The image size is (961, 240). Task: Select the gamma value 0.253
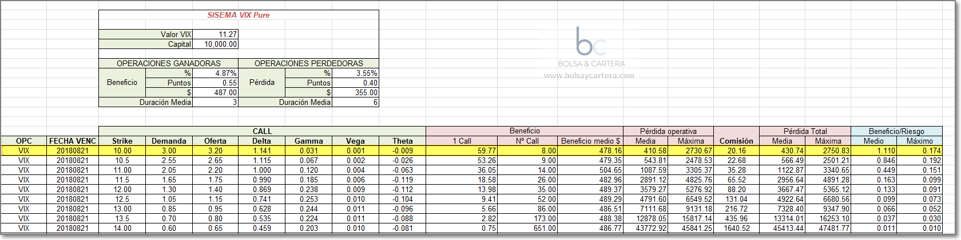point(309,199)
